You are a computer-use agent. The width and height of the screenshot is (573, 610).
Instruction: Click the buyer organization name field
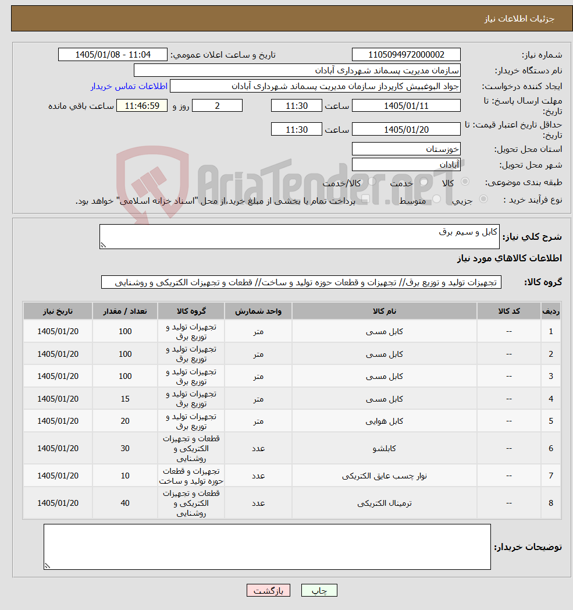pyautogui.click(x=297, y=70)
